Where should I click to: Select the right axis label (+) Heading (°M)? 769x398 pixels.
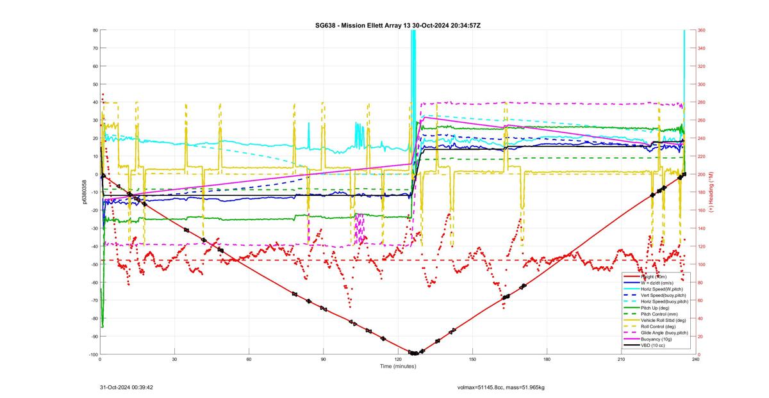coord(711,191)
